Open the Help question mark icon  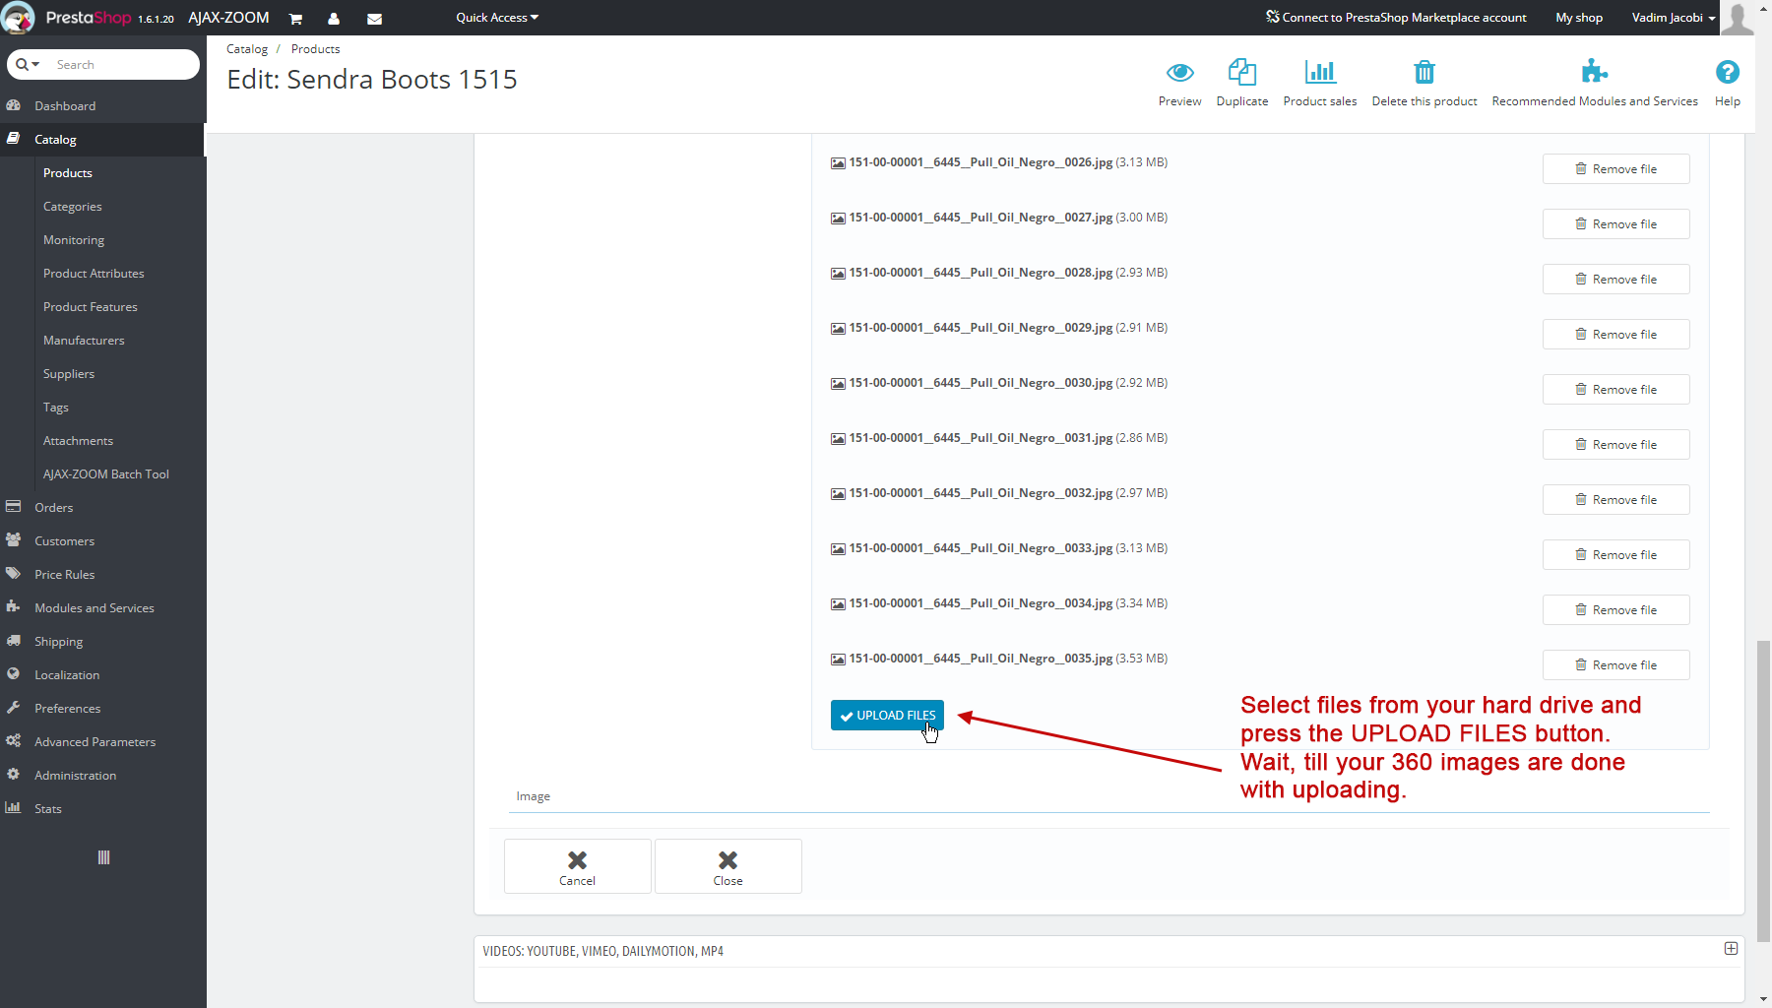1728,72
